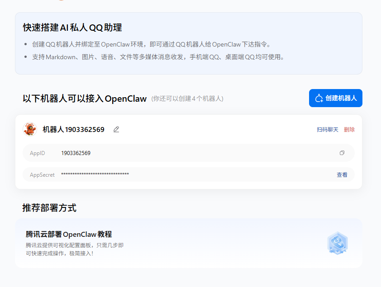Click the robot lobster avatar
Viewport: 381px width, 287px height.
pos(30,129)
